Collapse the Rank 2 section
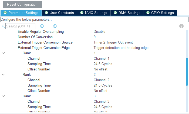The width and height of the screenshot is (189, 114). [x=3, y=74]
